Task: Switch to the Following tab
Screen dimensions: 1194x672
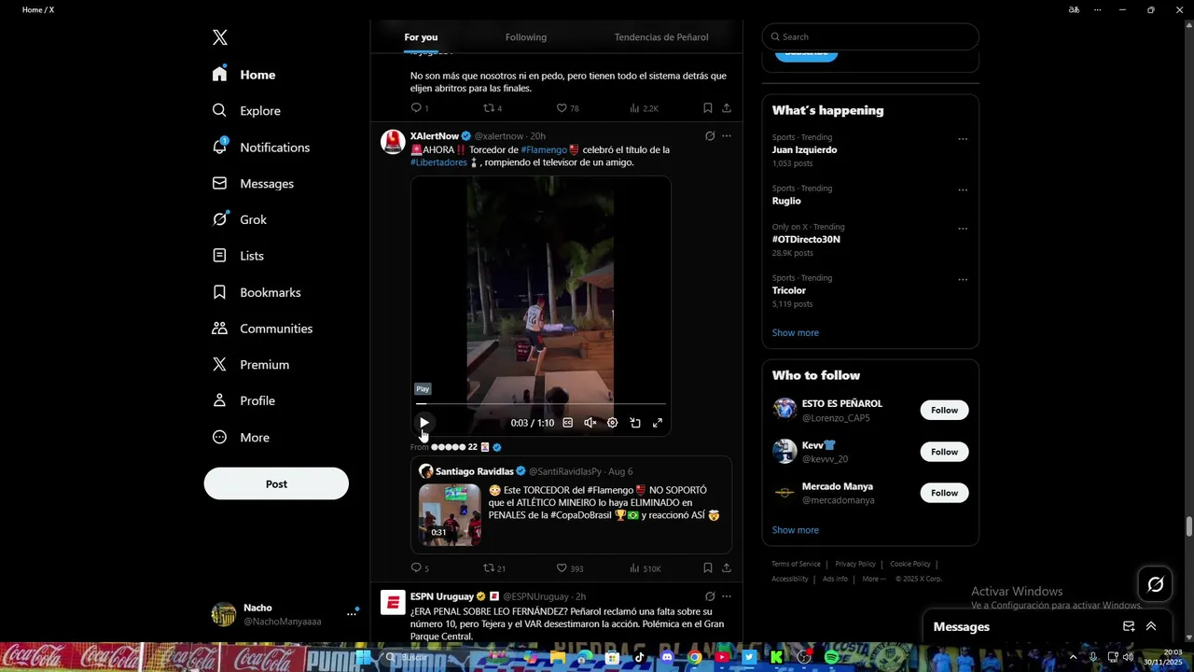Action: point(526,37)
